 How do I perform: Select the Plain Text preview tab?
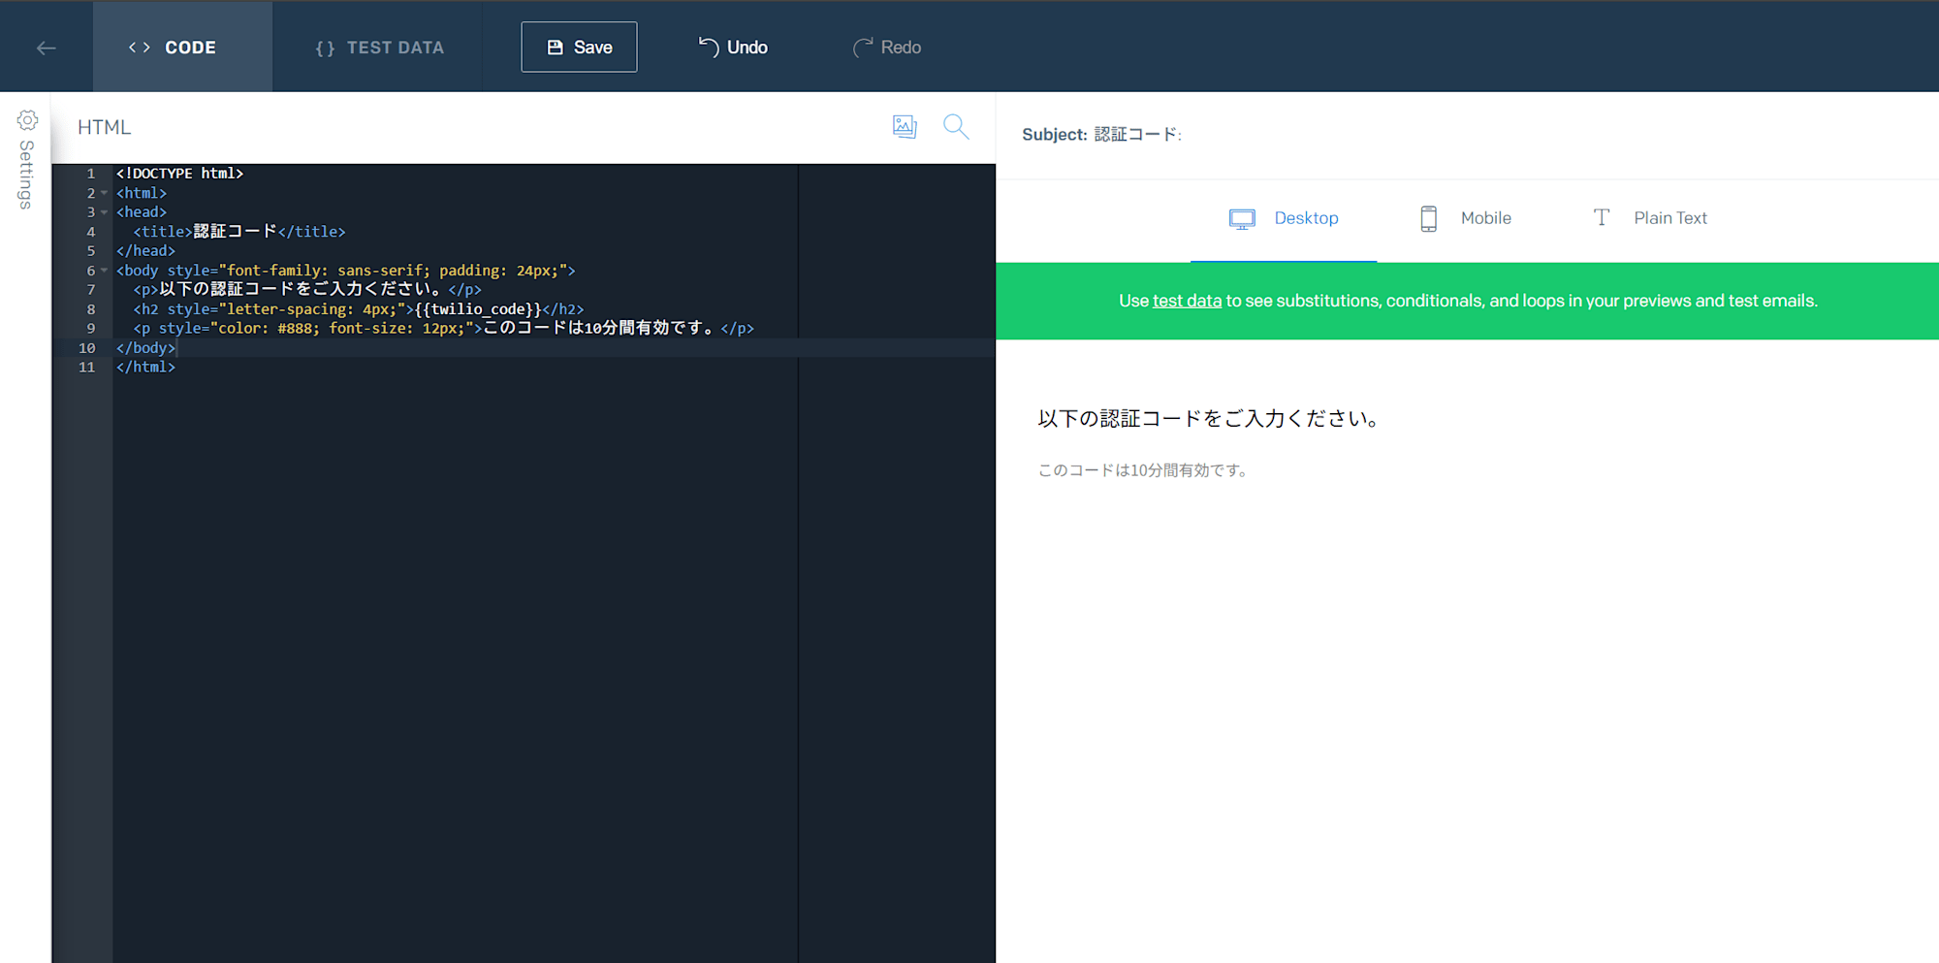coord(1650,218)
